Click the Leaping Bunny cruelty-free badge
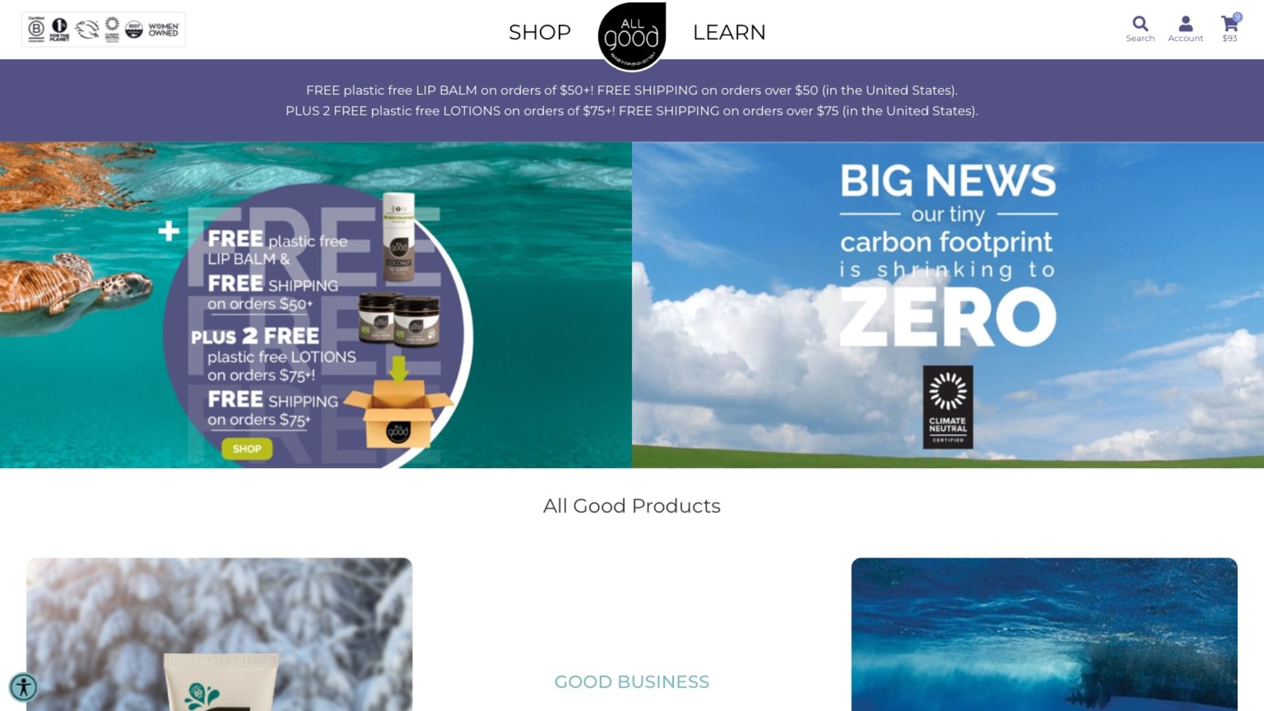Image resolution: width=1264 pixels, height=711 pixels. 87,29
